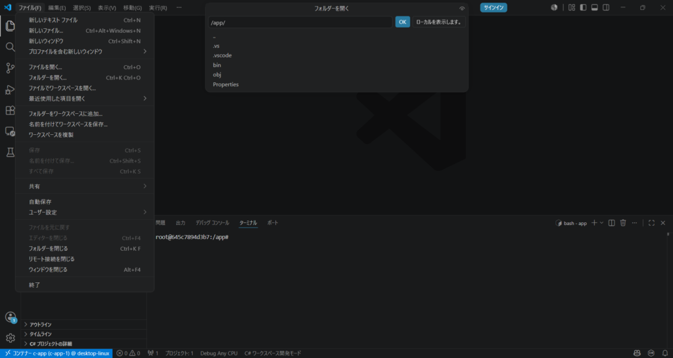Close the terminal panel X
This screenshot has height=358, width=673.
pyautogui.click(x=662, y=222)
